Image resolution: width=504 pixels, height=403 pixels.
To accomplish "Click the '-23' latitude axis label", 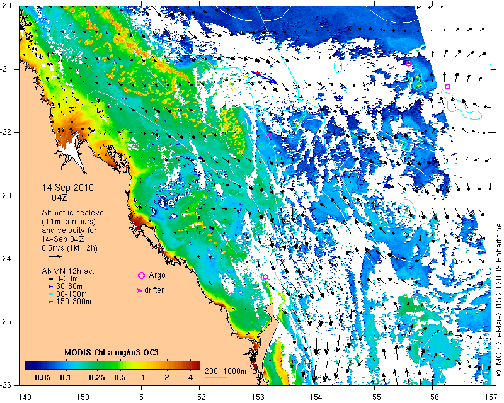I will pos(6,196).
